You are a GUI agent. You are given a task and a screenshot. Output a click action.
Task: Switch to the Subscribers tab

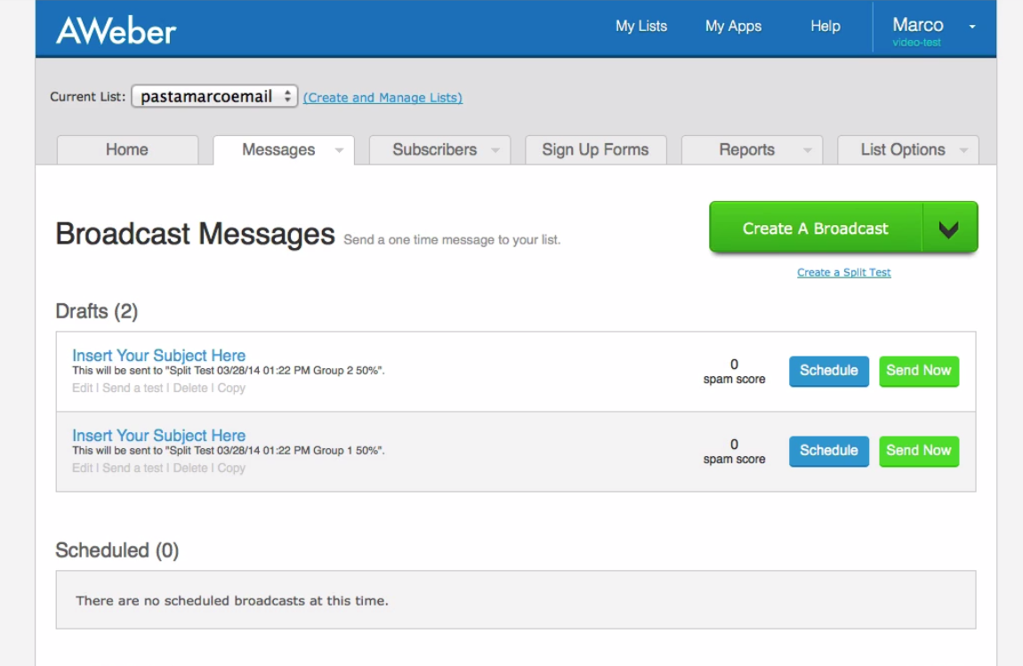(x=434, y=150)
